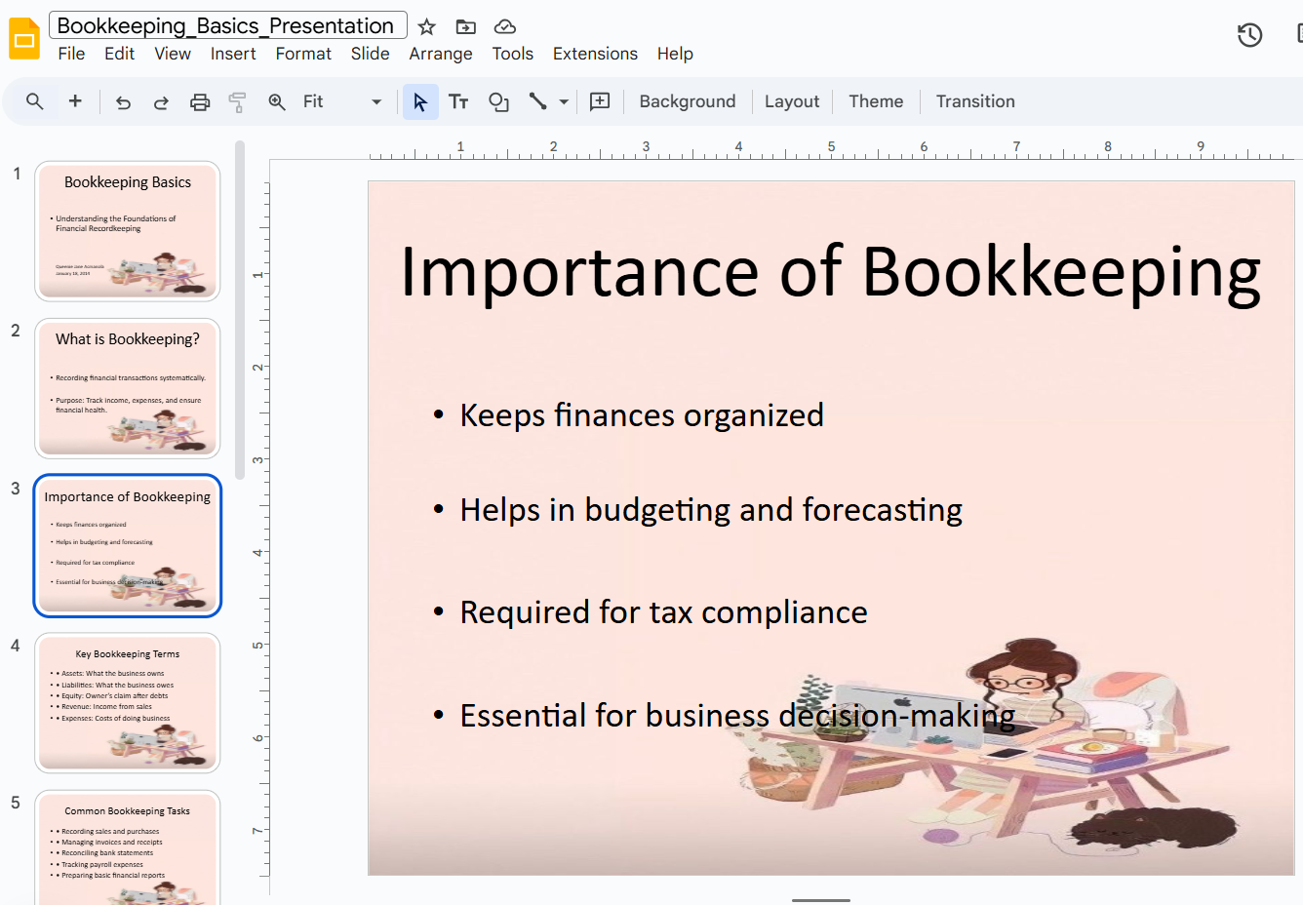Image resolution: width=1303 pixels, height=905 pixels.
Task: Select the line tool
Action: (x=537, y=101)
